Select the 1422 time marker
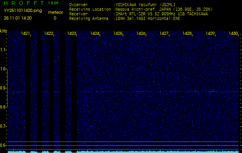 [48, 34]
